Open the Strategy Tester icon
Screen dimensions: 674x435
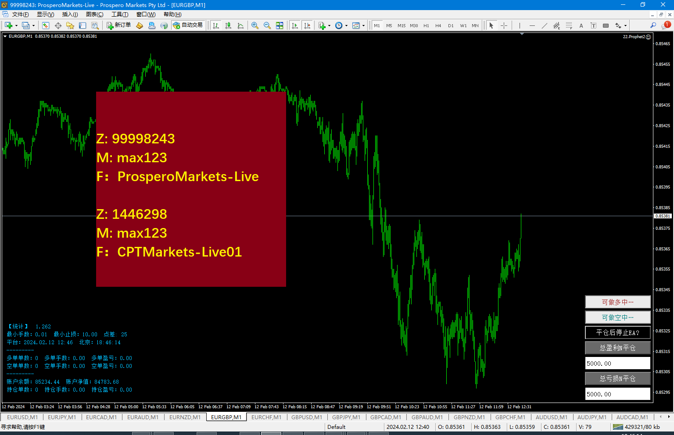[95, 25]
